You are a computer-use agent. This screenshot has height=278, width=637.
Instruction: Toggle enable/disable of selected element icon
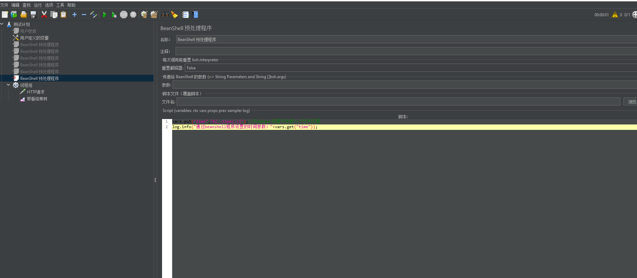coord(94,15)
